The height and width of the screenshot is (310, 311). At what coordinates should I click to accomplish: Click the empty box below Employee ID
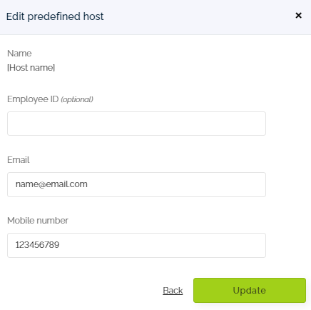[x=136, y=124]
